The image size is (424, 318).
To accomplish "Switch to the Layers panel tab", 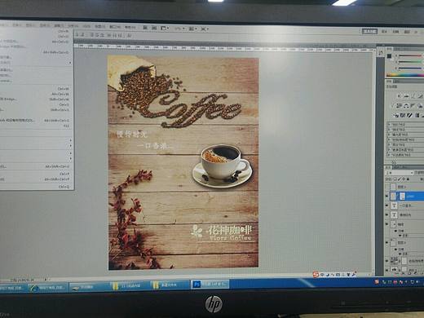I will click(389, 167).
